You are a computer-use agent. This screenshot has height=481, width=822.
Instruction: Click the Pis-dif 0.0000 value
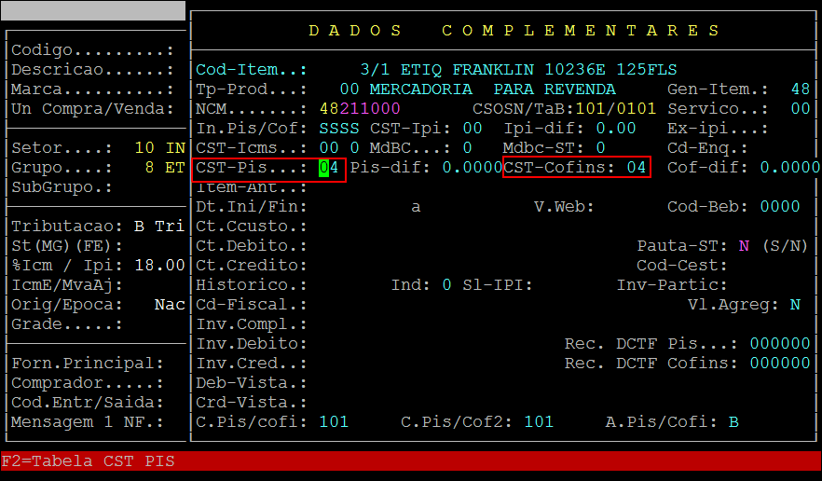point(473,168)
